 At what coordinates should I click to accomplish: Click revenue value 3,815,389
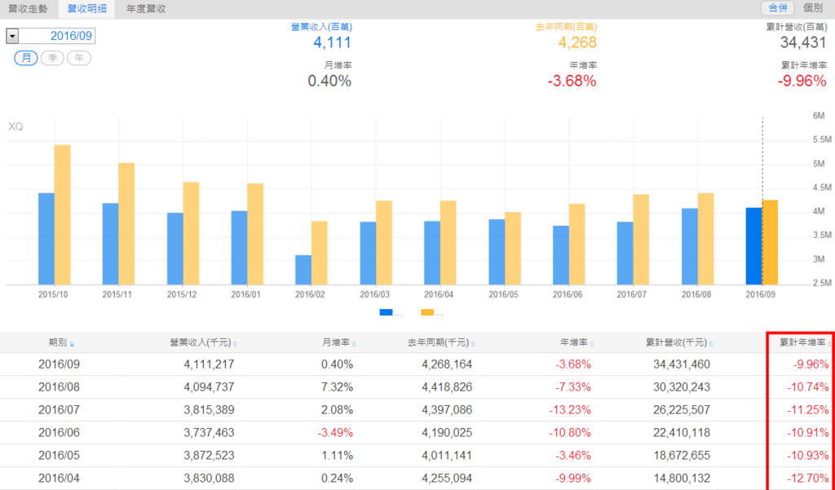[x=209, y=410]
